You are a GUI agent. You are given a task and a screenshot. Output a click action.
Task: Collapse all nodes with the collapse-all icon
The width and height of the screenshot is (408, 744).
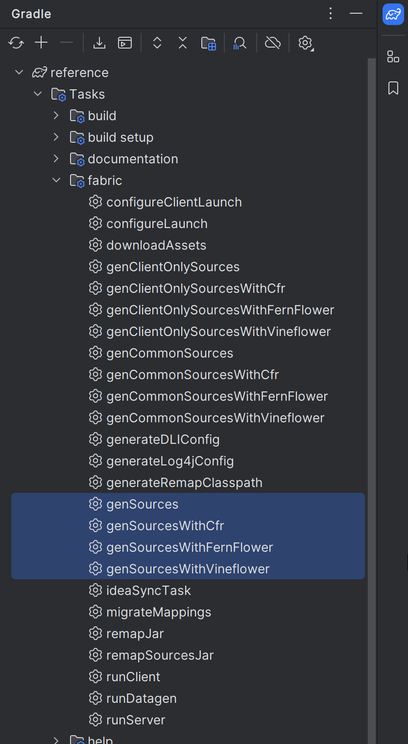(182, 43)
